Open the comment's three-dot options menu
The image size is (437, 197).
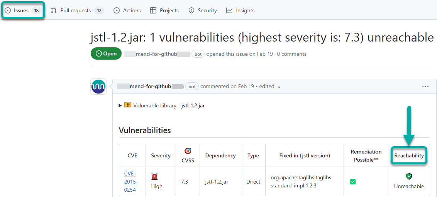425,87
